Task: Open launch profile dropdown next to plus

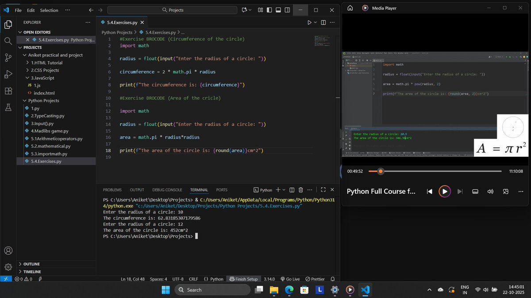Action: 284,190
